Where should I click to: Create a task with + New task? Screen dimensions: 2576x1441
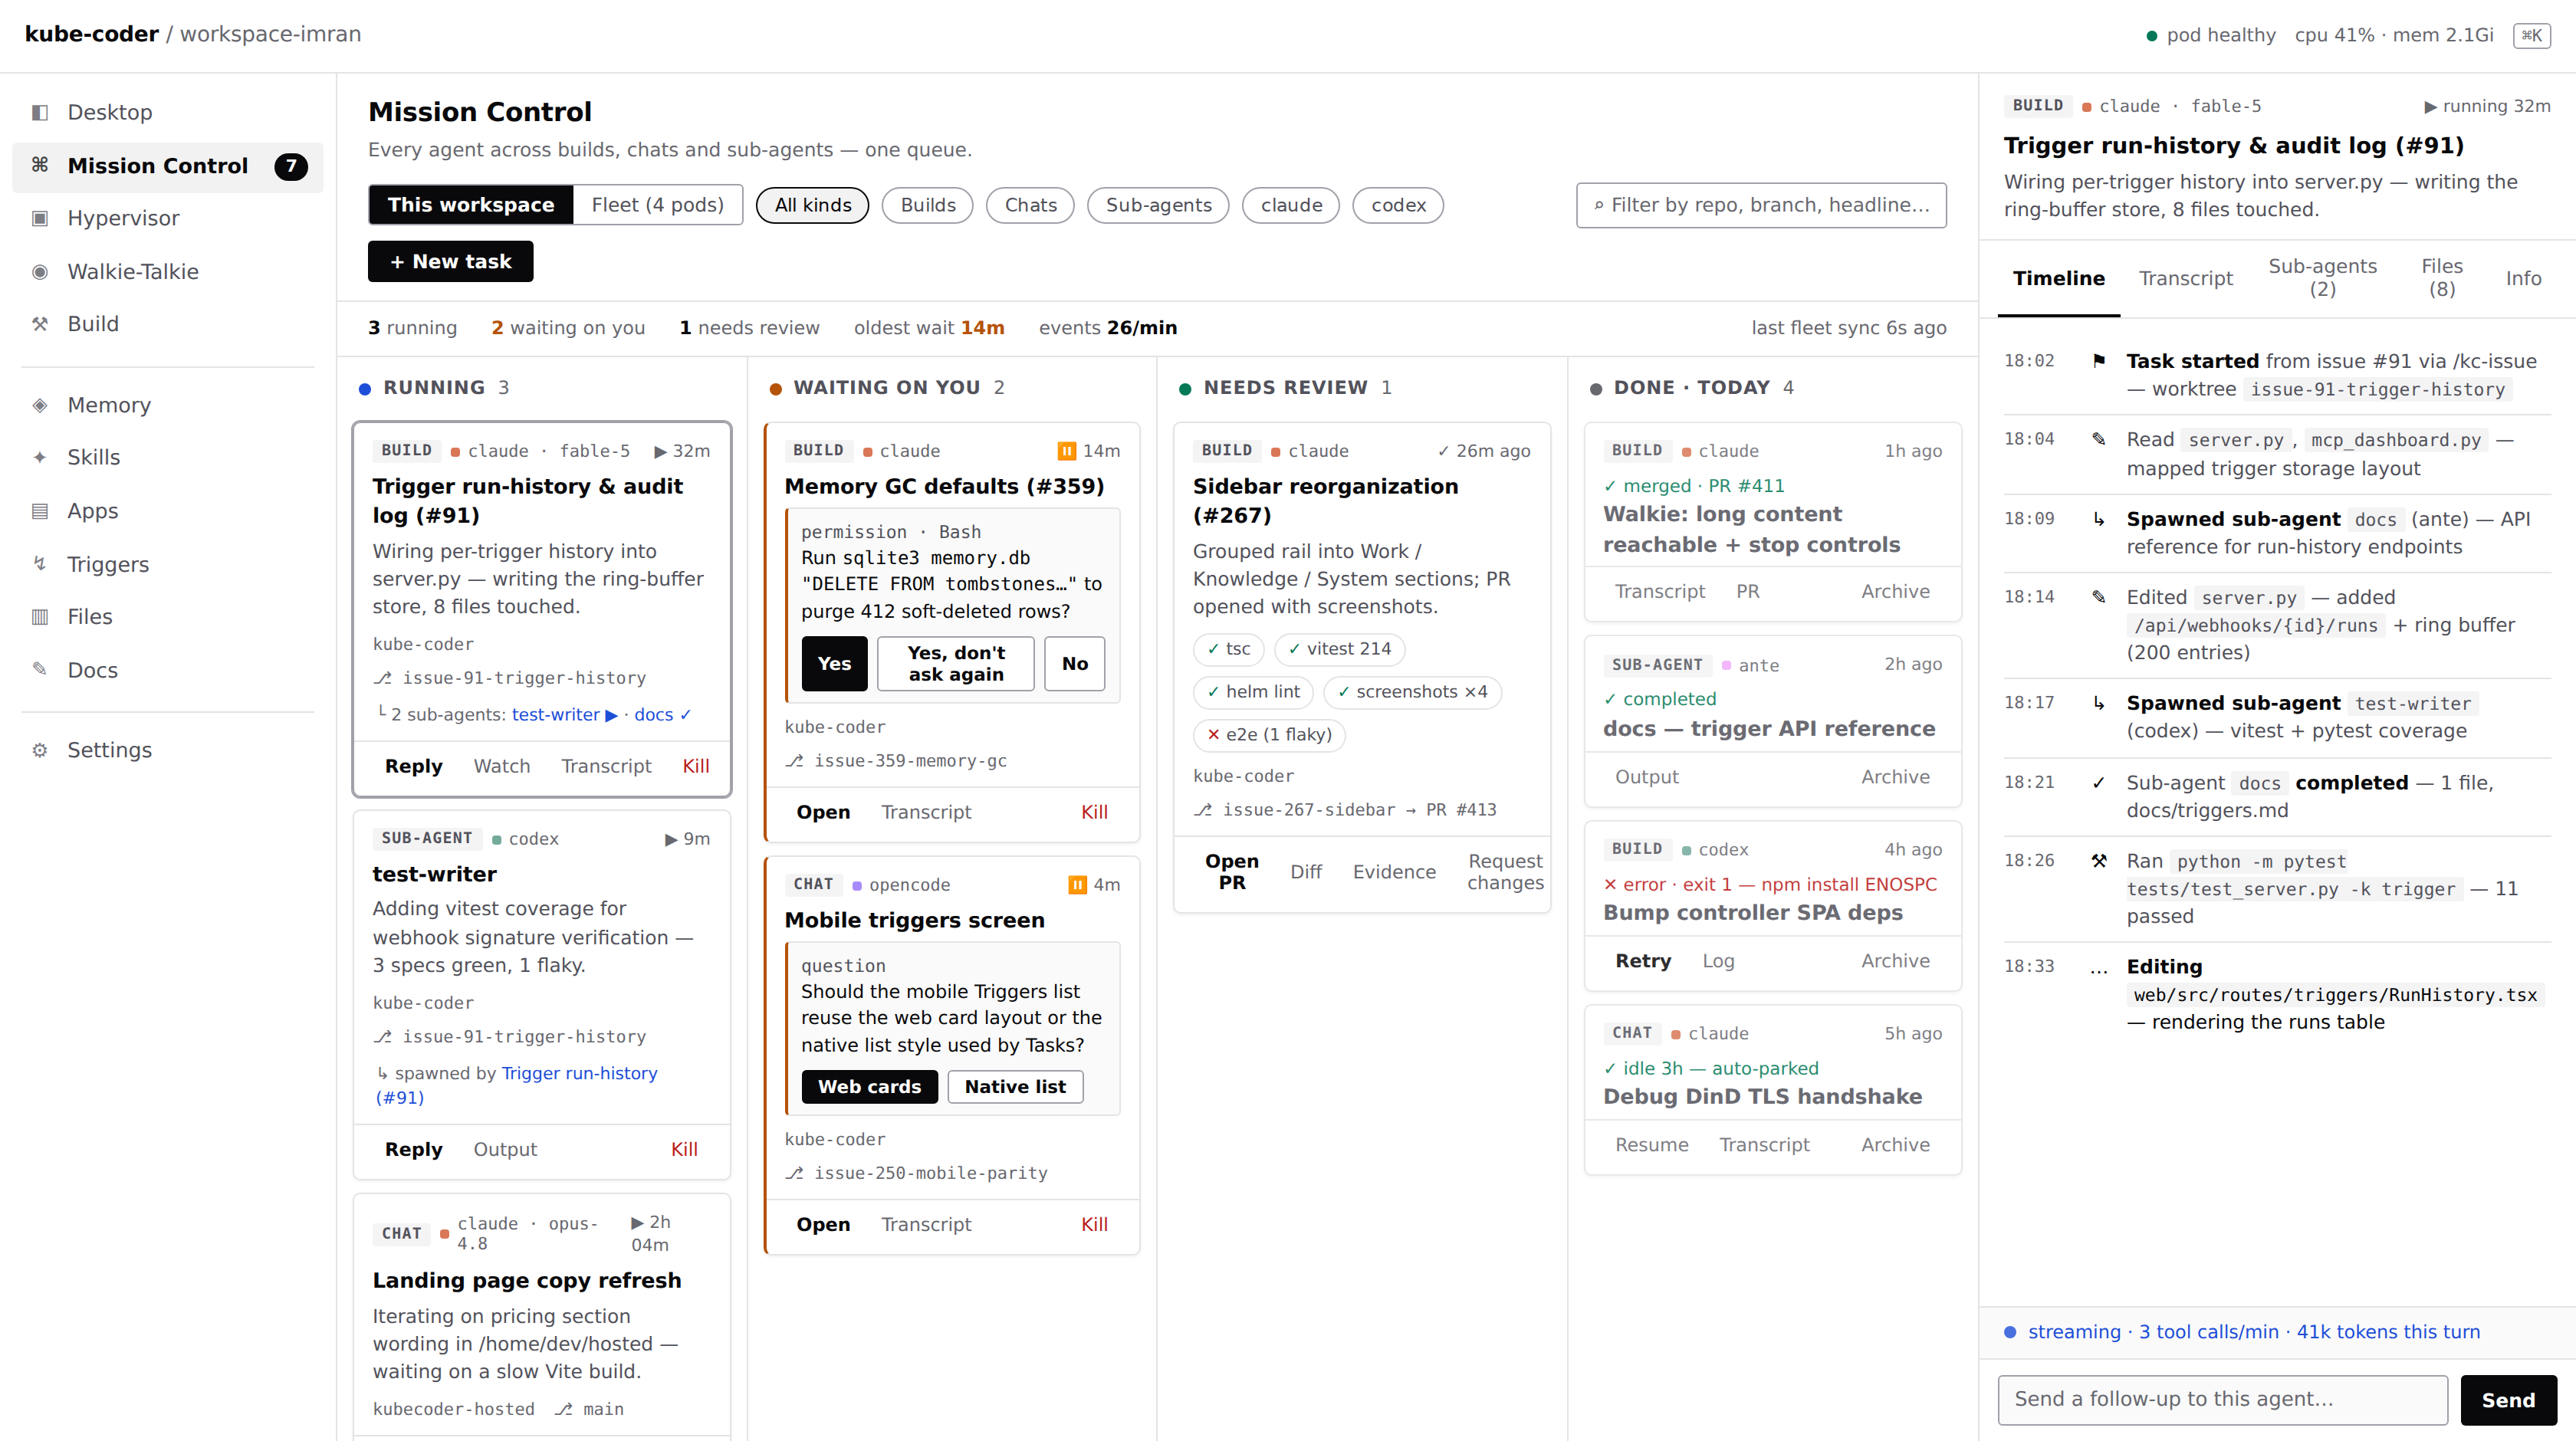click(x=451, y=262)
